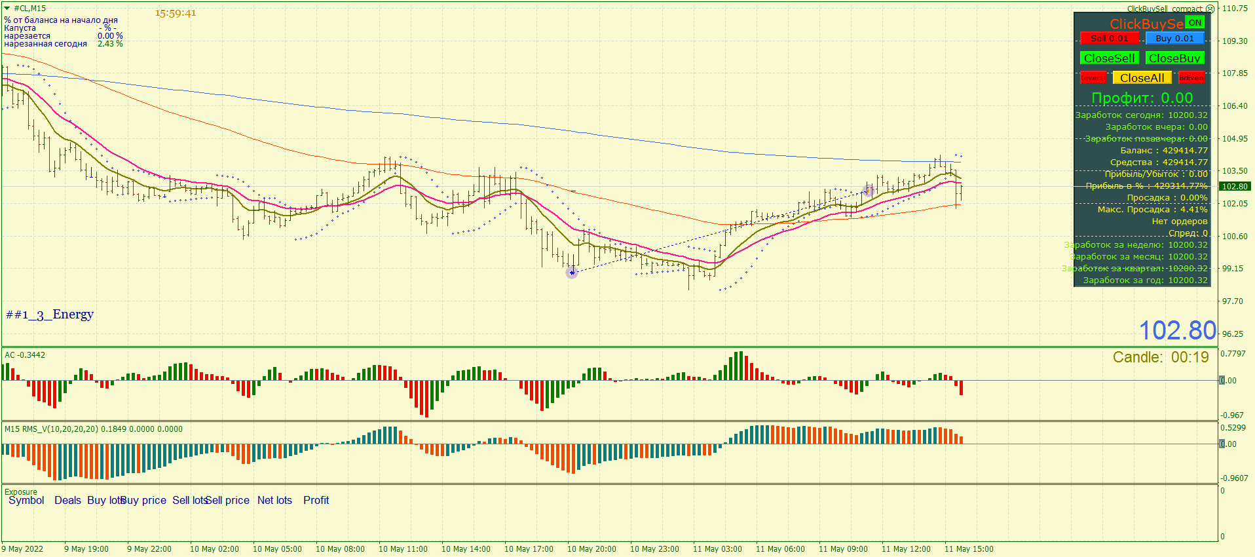Click the Deals column header in Exposure
The width and height of the screenshot is (1255, 557).
click(67, 501)
